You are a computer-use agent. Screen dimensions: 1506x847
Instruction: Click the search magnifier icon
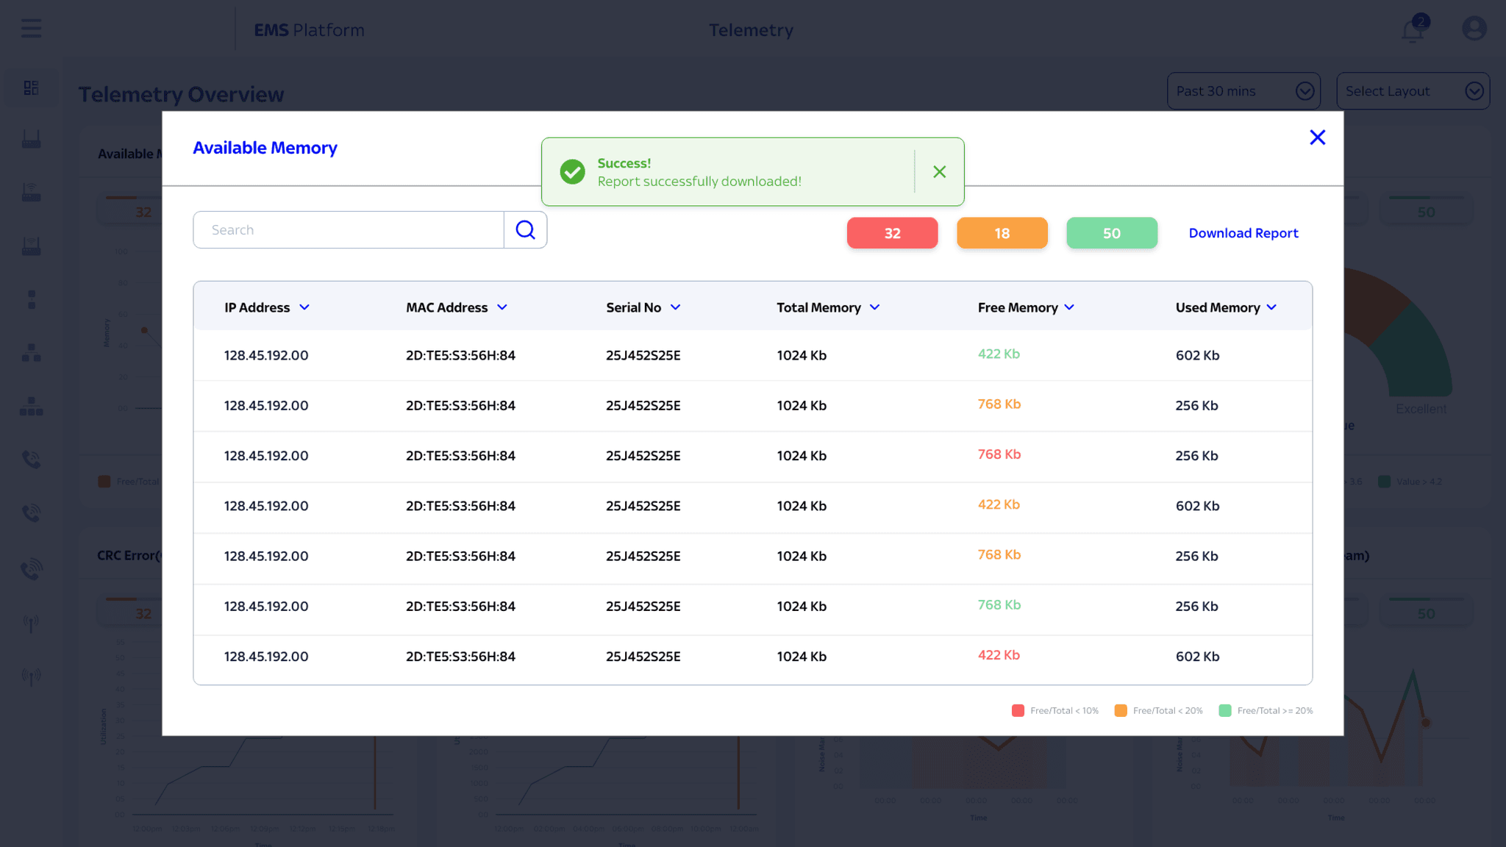525,230
